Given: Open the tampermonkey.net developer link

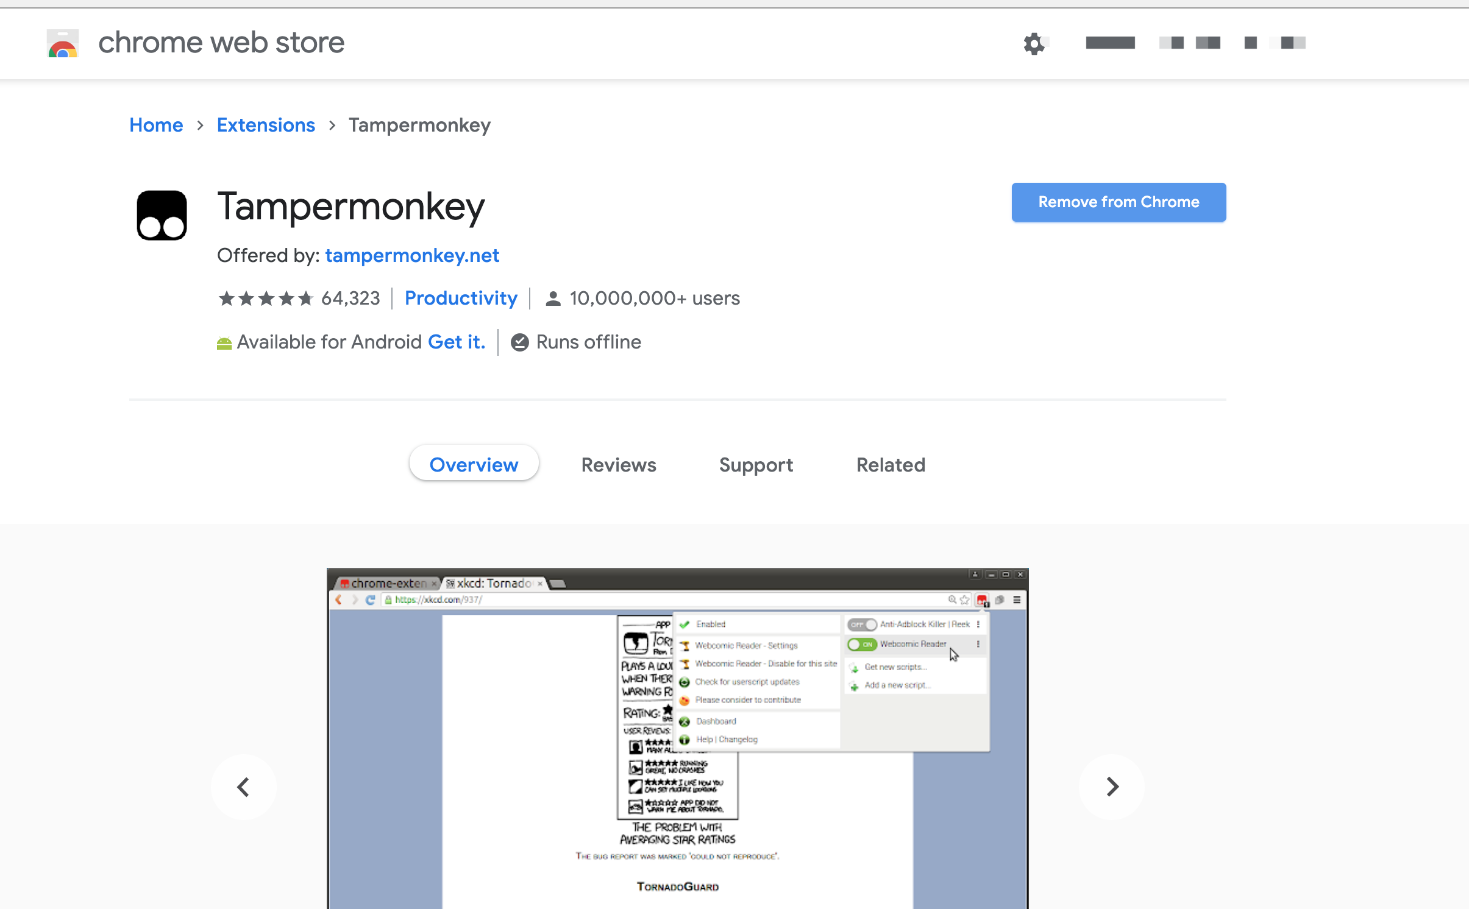Looking at the screenshot, I should (x=412, y=255).
